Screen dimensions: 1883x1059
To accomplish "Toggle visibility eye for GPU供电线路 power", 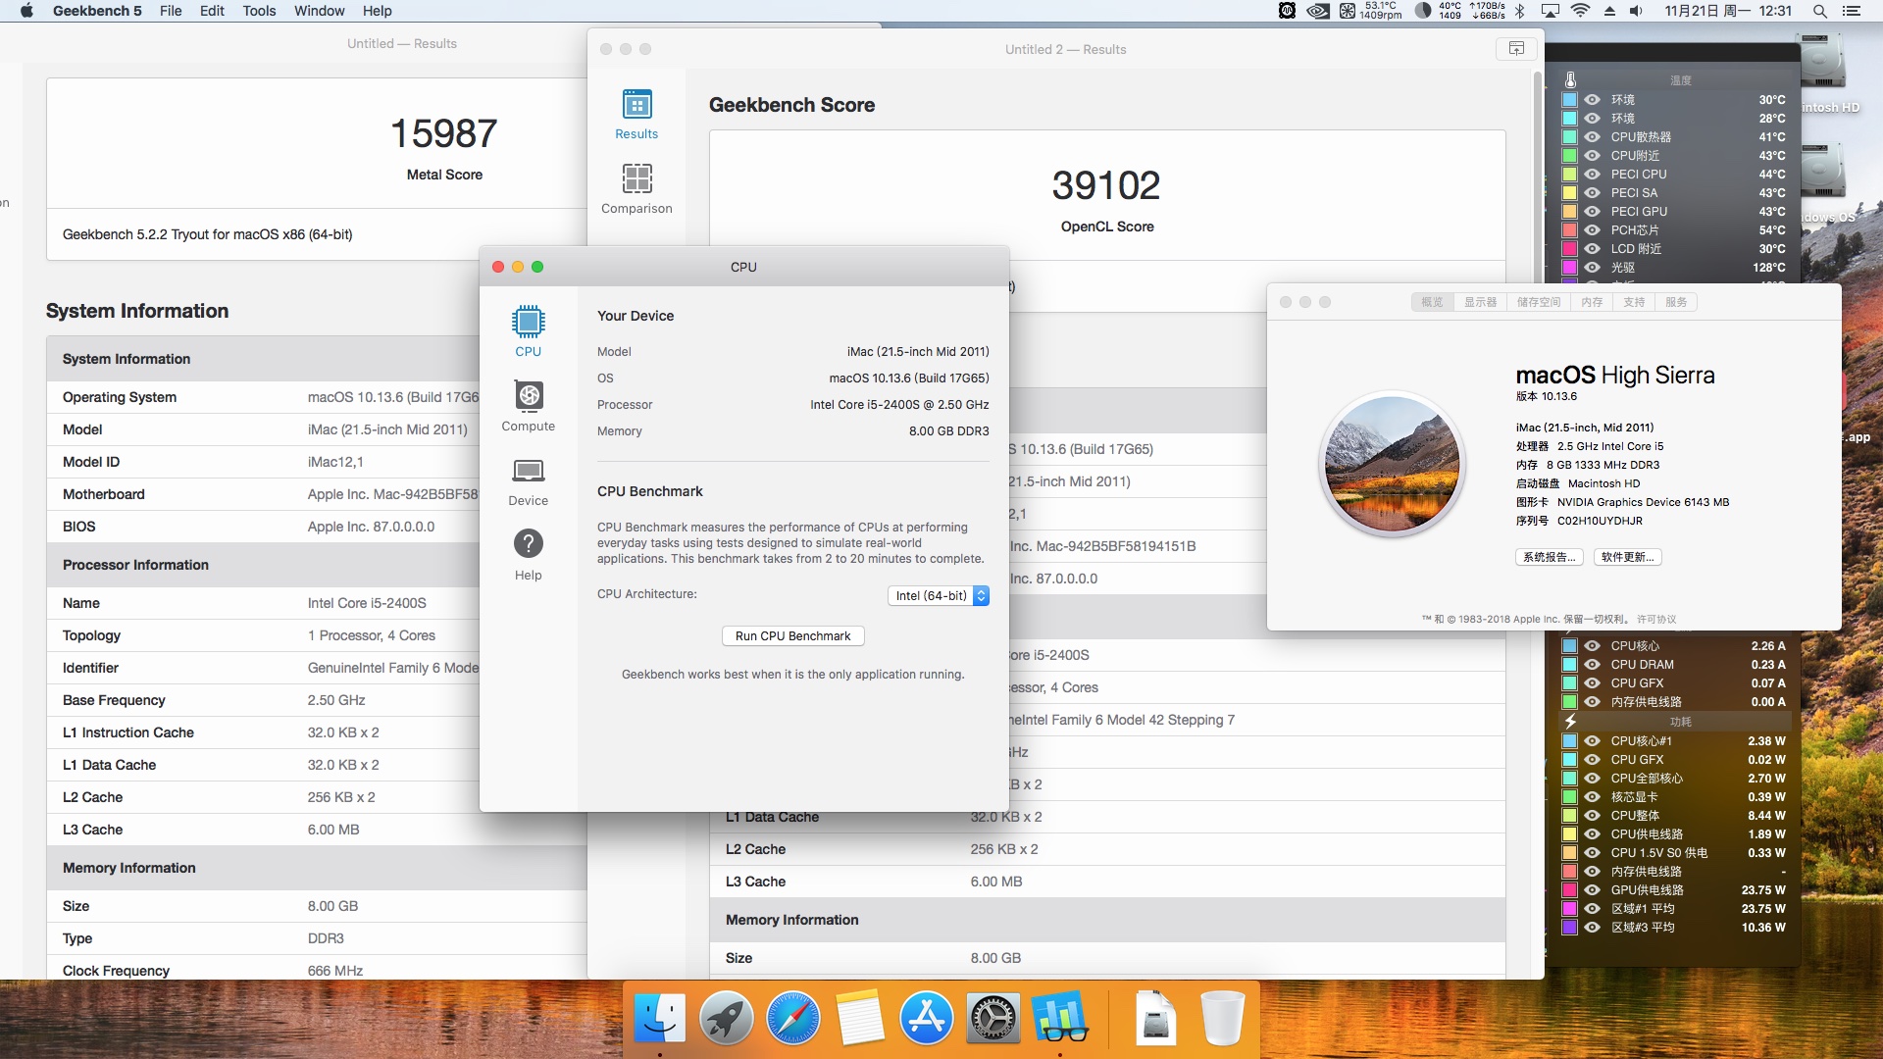I will [x=1592, y=890].
